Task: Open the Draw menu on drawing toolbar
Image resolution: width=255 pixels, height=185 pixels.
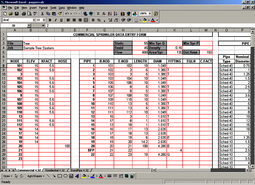Action: pos(6,176)
